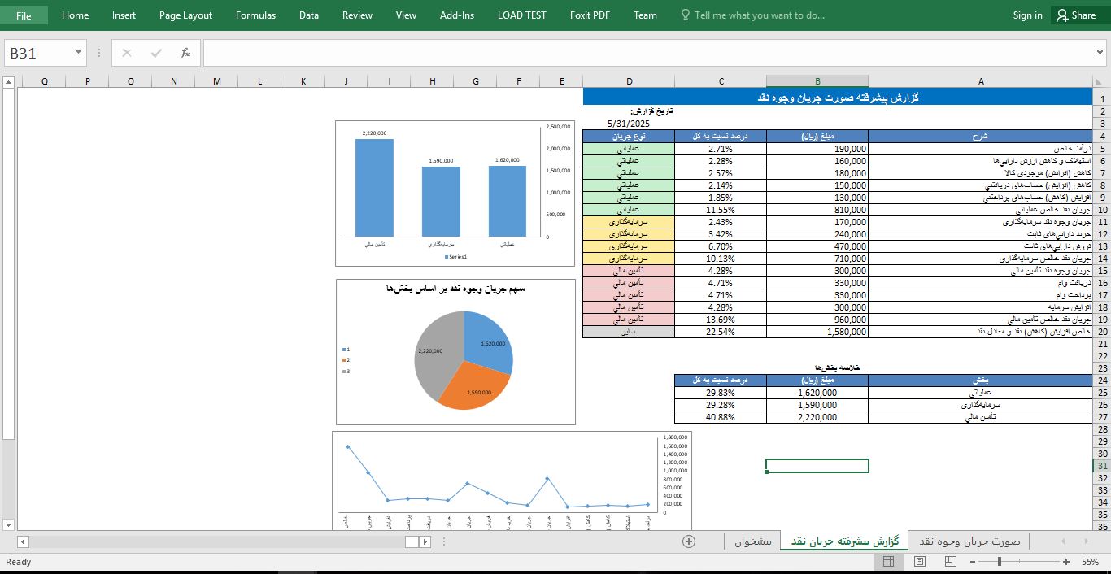Select cell with amount 1,580,000
The width and height of the screenshot is (1111, 574).
[x=817, y=332]
